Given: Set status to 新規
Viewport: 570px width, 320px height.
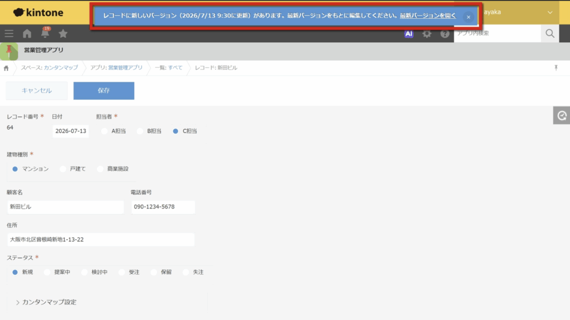Looking at the screenshot, I should 15,272.
